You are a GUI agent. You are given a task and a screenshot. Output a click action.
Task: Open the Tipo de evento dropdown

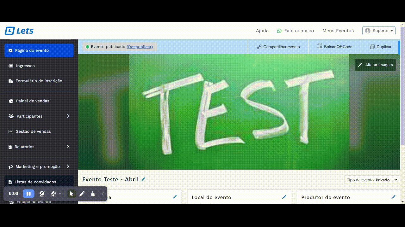tap(372, 180)
